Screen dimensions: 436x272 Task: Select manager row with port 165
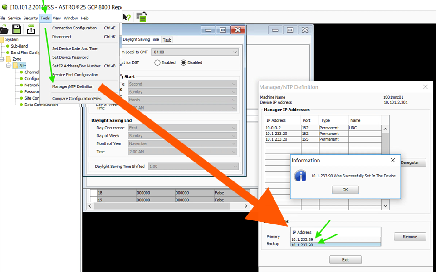tap(323, 139)
